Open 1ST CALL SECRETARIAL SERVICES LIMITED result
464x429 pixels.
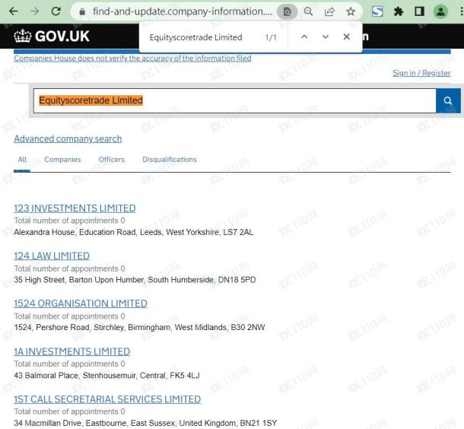107,399
